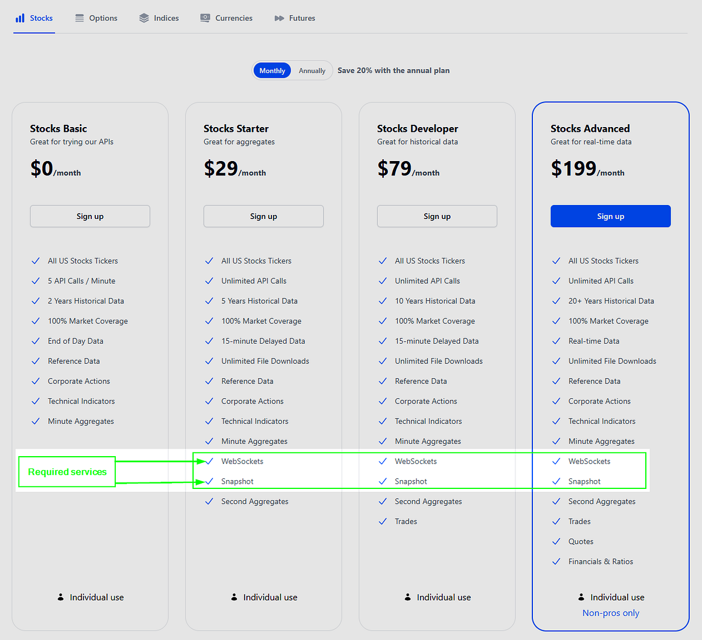The height and width of the screenshot is (640, 702).
Task: Open the Options tab
Action: coord(103,18)
